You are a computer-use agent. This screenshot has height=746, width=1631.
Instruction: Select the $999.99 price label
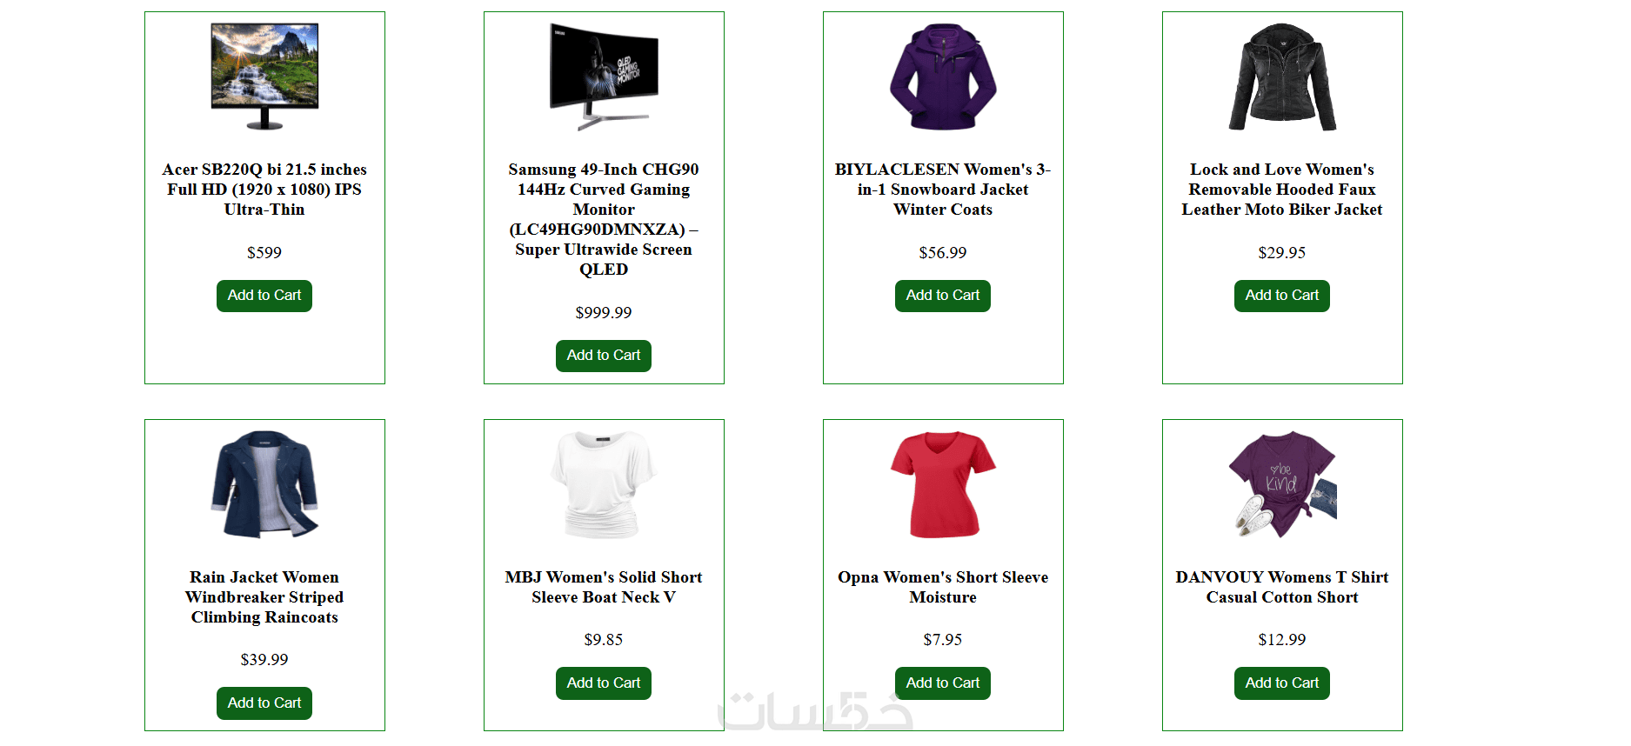604,313
